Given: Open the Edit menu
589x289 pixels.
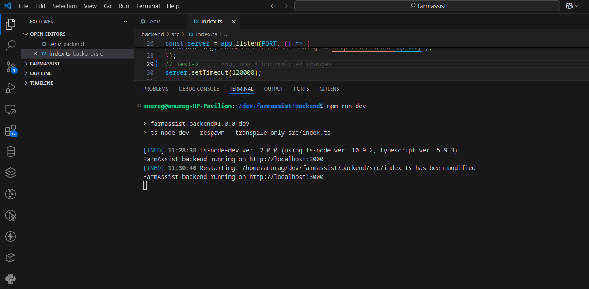Looking at the screenshot, I should (40, 6).
